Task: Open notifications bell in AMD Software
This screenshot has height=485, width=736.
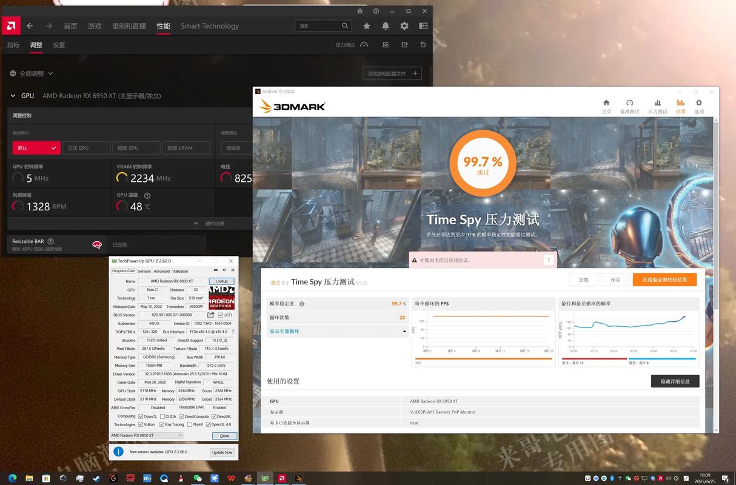Action: tap(386, 26)
